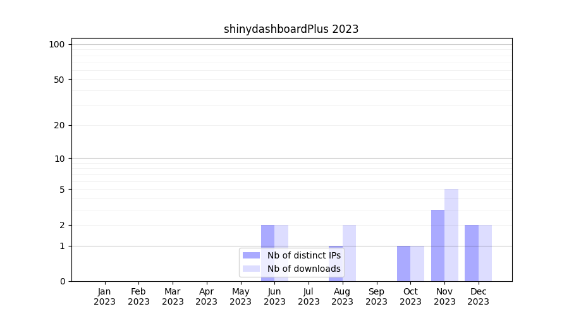The height and width of the screenshot is (316, 569).
Task: Click the Oct 2023 downloads bar
Action: (x=417, y=264)
